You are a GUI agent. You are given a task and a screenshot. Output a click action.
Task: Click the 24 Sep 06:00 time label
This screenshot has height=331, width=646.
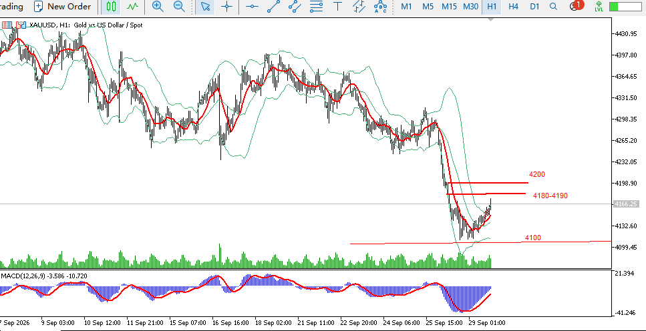point(401,322)
